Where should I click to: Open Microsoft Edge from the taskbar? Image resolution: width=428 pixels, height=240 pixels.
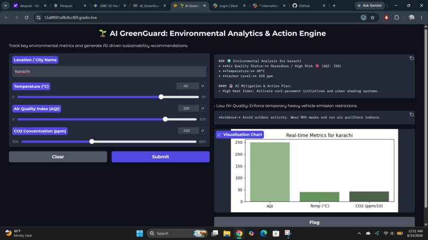263,233
